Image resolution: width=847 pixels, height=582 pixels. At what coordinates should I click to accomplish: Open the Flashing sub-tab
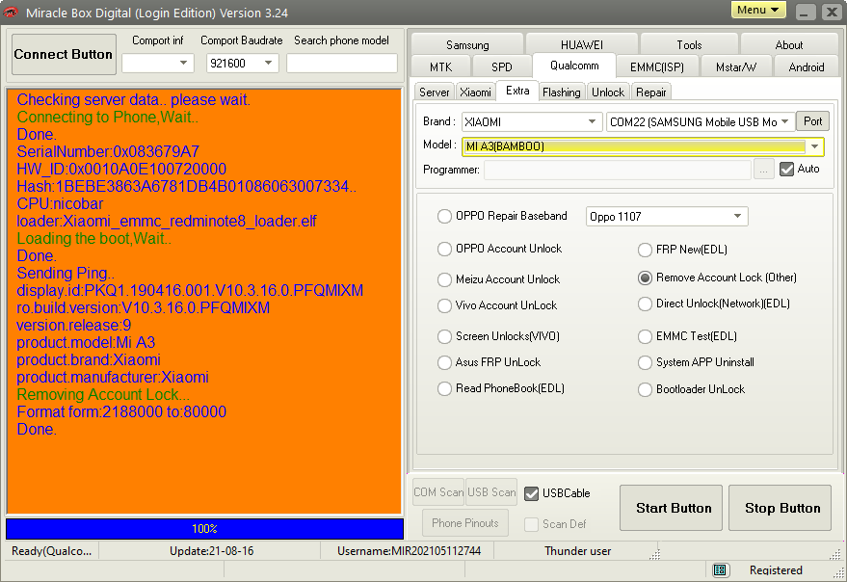[561, 93]
